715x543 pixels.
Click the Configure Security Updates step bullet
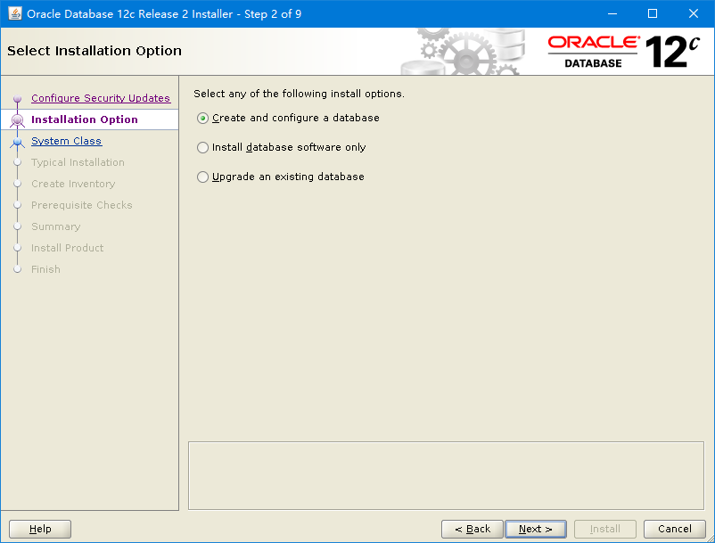coord(17,98)
